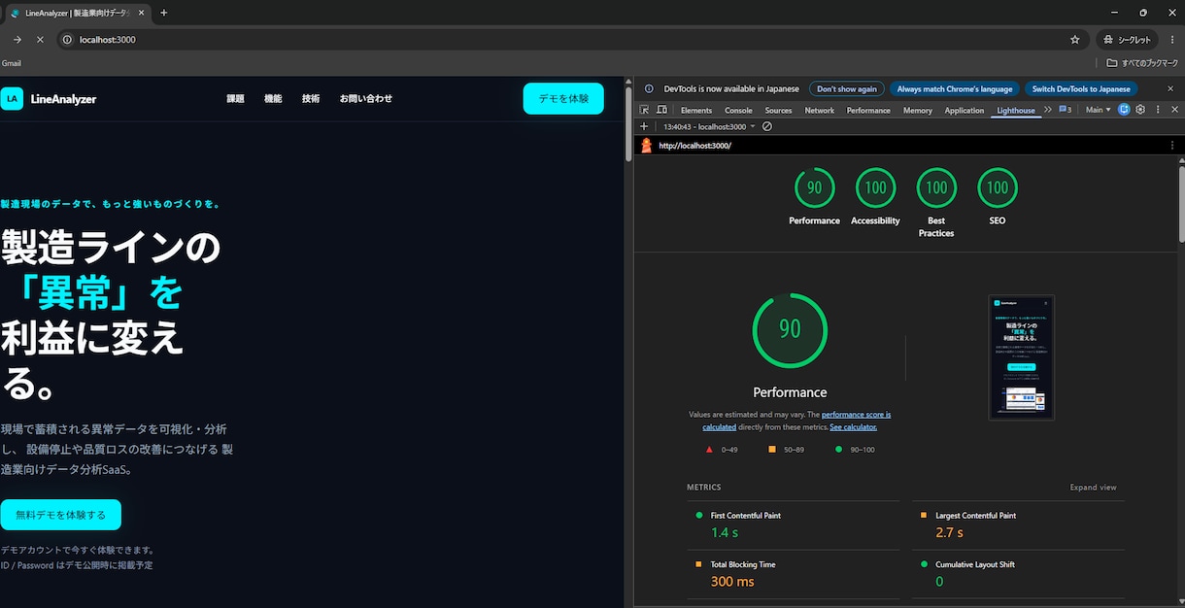Screen dimensions: 1185x608
Task: Switch to the Console tab
Action: (738, 110)
